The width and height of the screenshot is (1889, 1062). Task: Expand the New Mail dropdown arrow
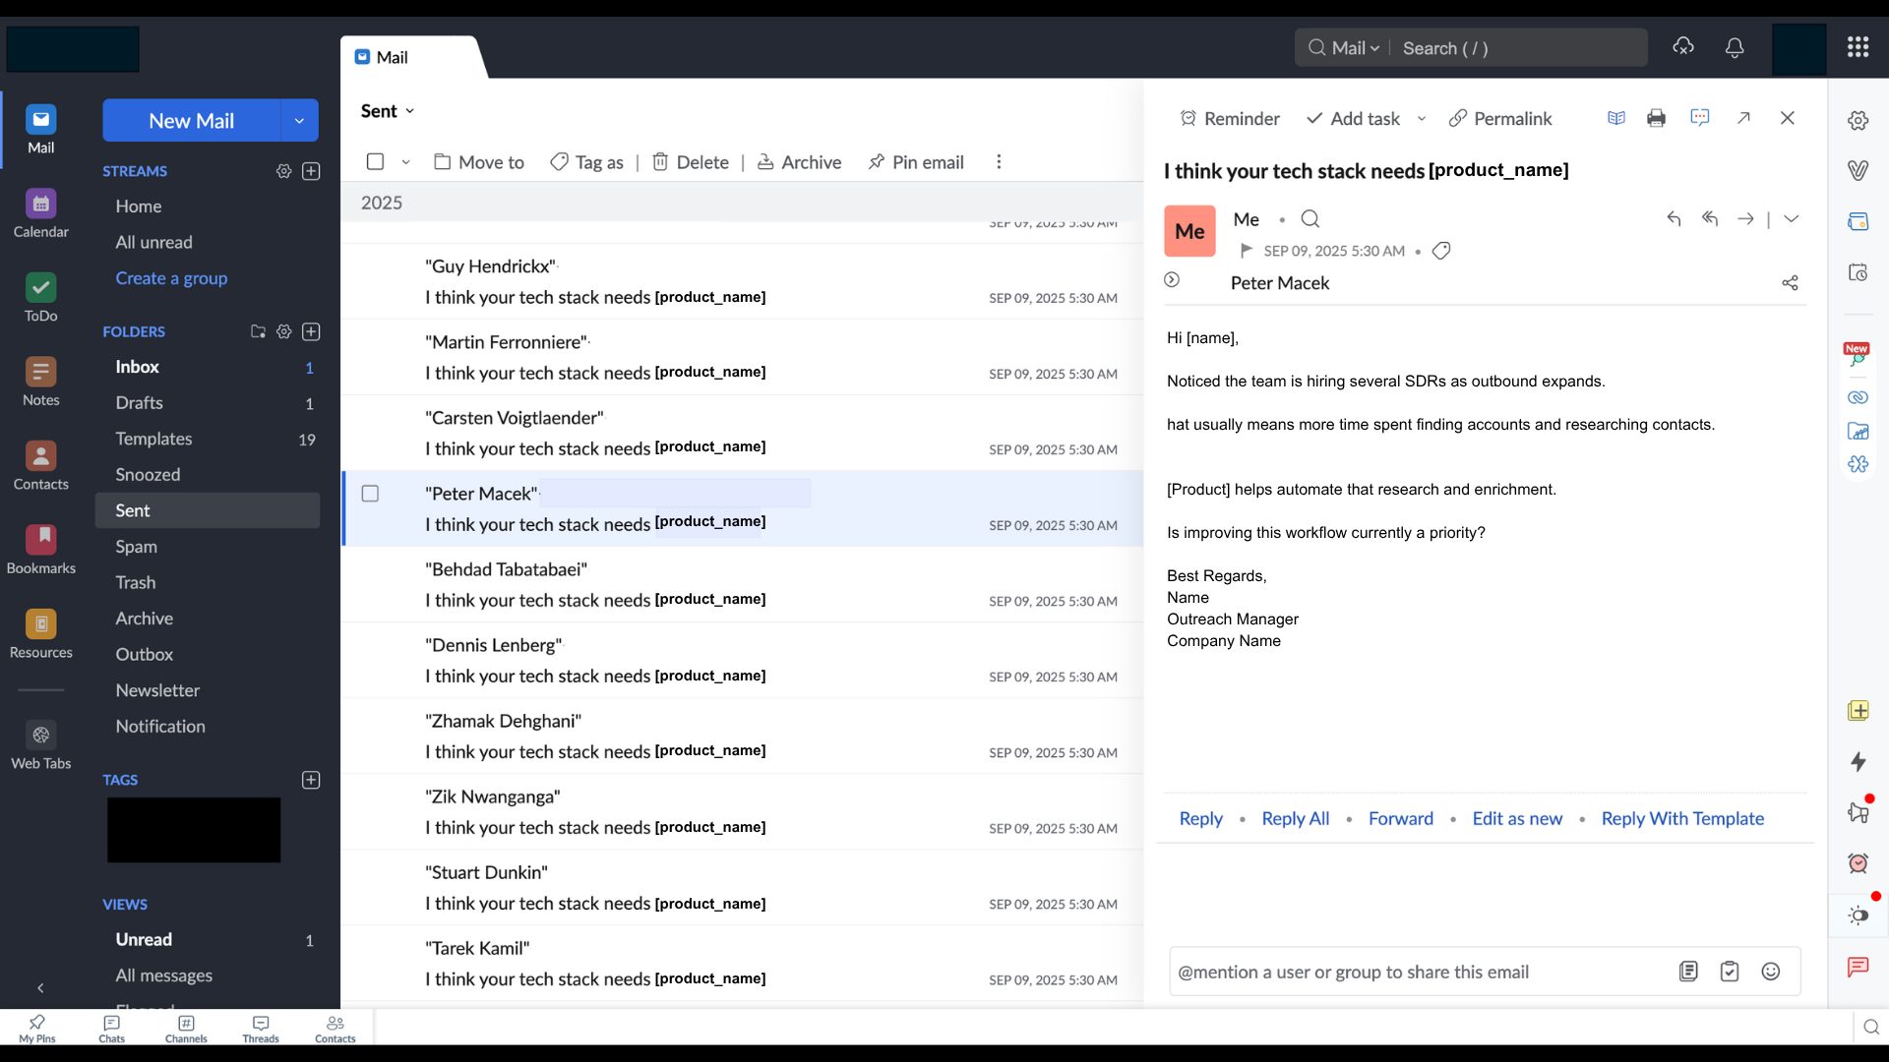pyautogui.click(x=299, y=121)
